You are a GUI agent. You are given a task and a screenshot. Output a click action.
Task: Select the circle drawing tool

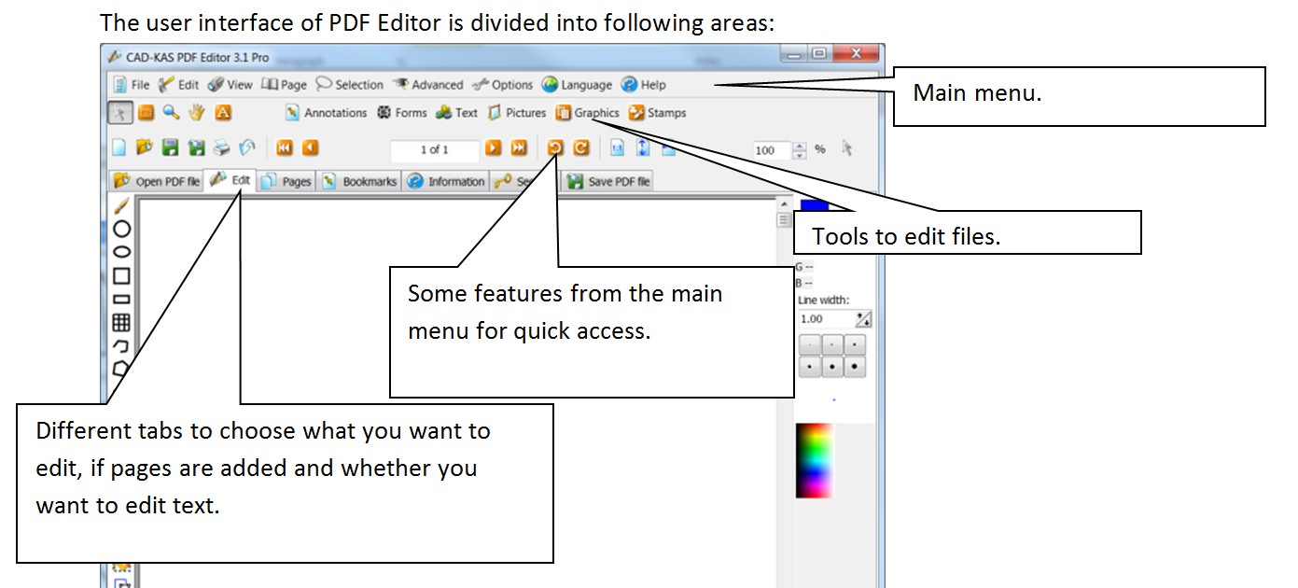pyautogui.click(x=121, y=229)
